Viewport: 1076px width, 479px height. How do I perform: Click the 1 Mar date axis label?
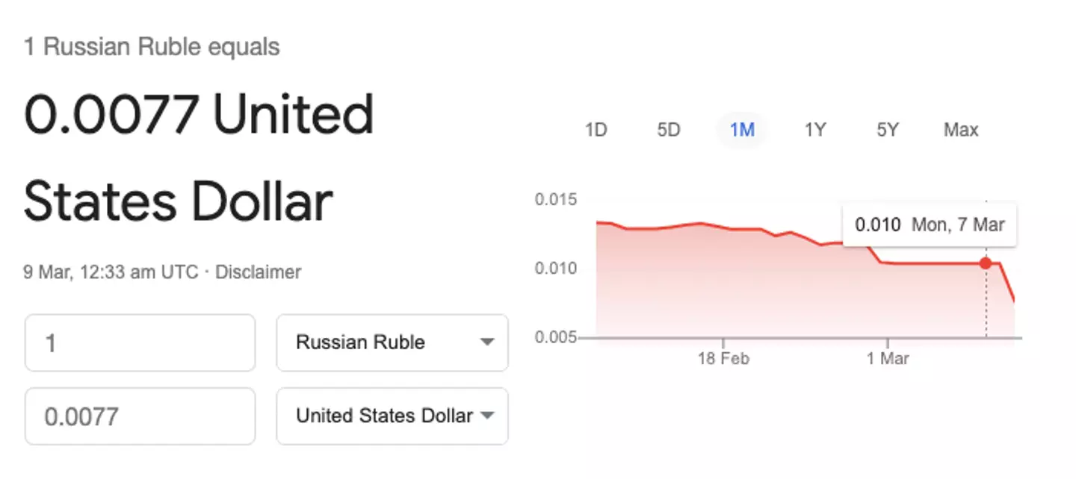pos(888,359)
